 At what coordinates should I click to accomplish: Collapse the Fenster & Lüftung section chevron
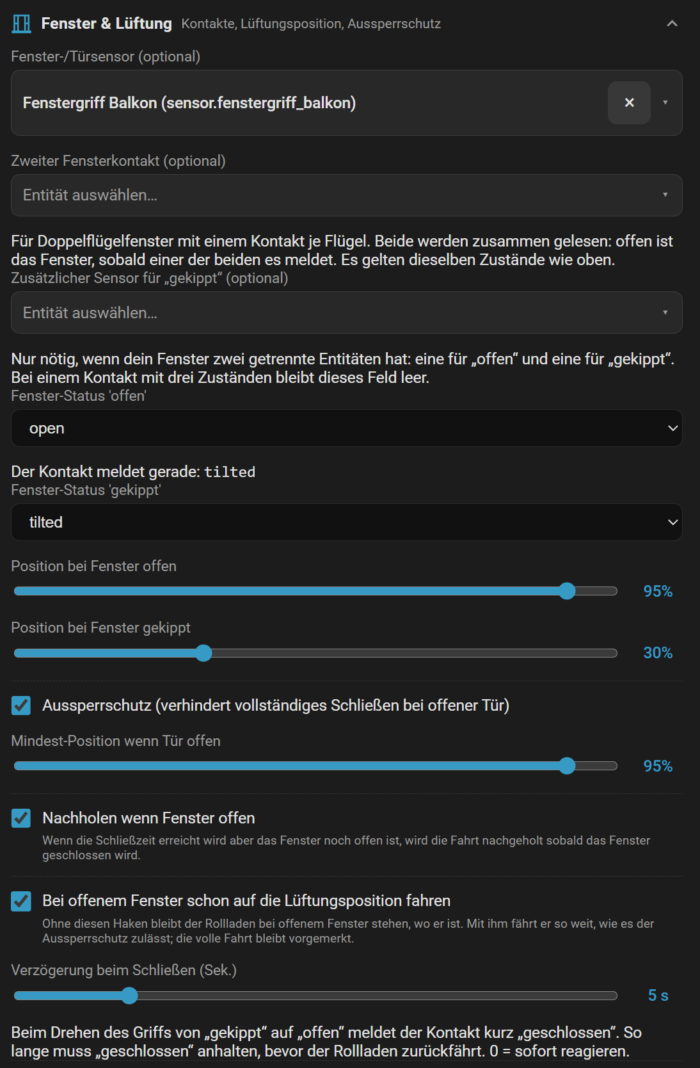click(672, 24)
